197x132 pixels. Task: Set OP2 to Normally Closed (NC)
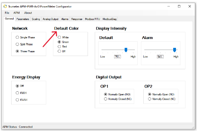click(162, 99)
